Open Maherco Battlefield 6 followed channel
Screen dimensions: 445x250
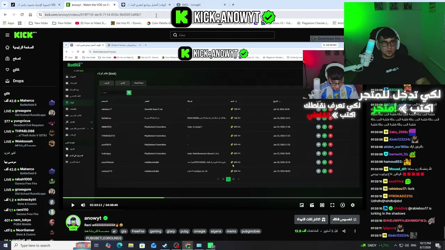(x=30, y=102)
